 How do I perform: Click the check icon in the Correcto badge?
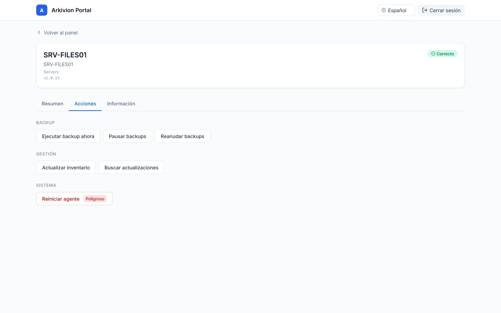pyautogui.click(x=433, y=54)
